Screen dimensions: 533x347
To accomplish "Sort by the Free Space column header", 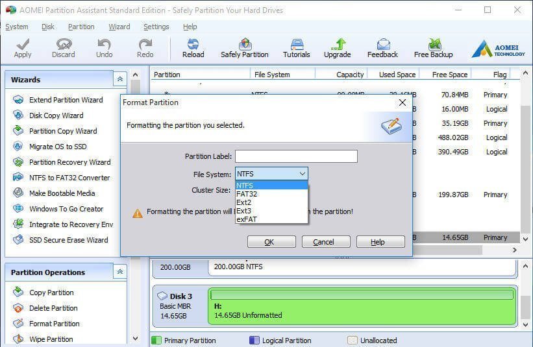I will (445, 75).
